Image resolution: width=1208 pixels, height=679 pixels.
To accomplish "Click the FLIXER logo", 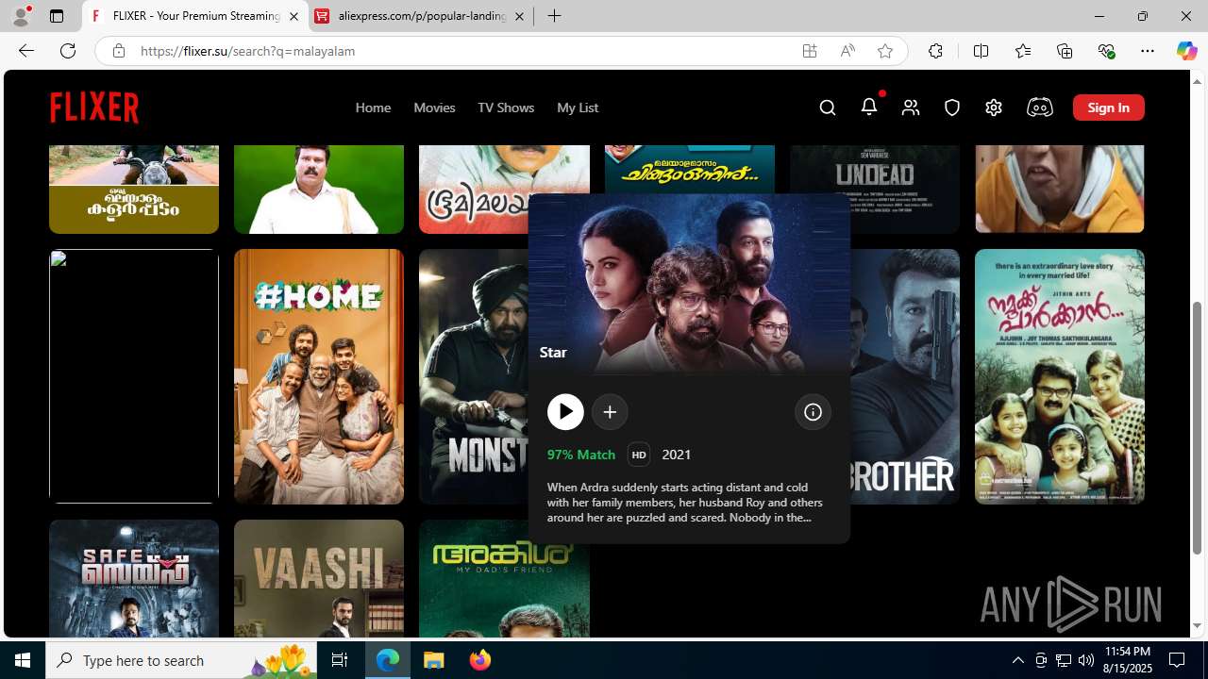I will [x=94, y=108].
